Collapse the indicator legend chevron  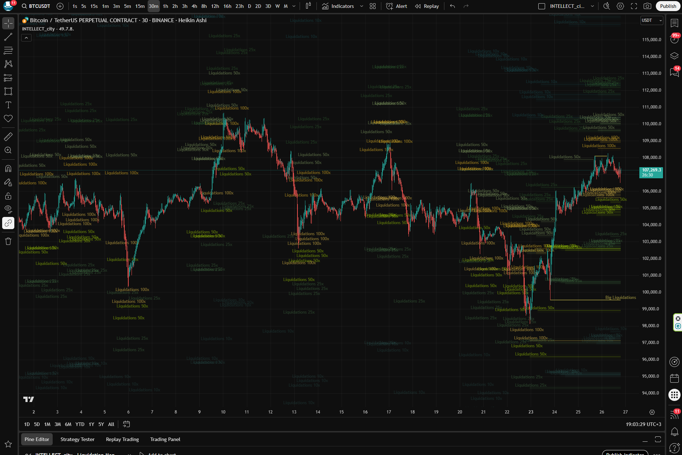click(26, 38)
